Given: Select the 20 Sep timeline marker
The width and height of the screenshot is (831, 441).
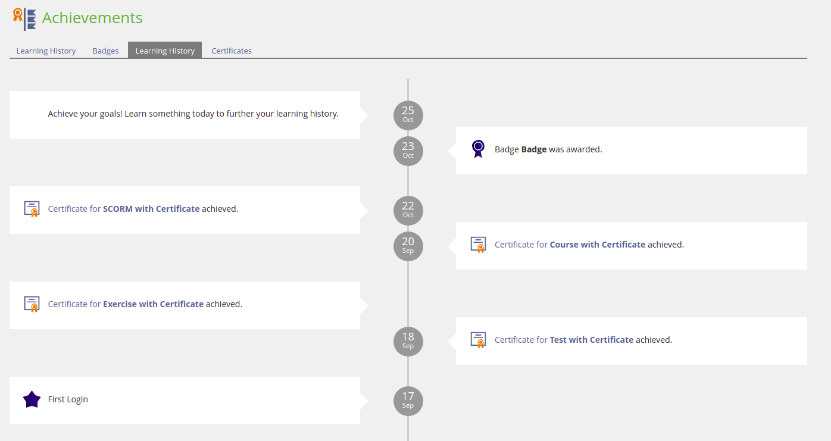Looking at the screenshot, I should point(408,246).
